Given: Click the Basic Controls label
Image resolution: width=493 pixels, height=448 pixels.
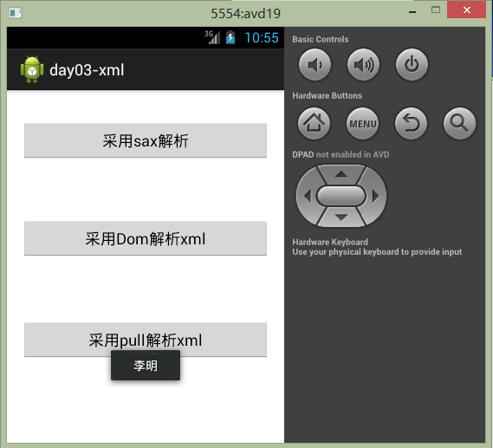Looking at the screenshot, I should click(x=321, y=39).
